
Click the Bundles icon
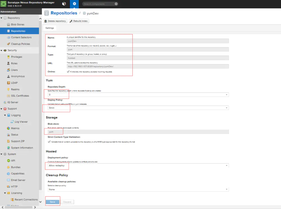8,167
